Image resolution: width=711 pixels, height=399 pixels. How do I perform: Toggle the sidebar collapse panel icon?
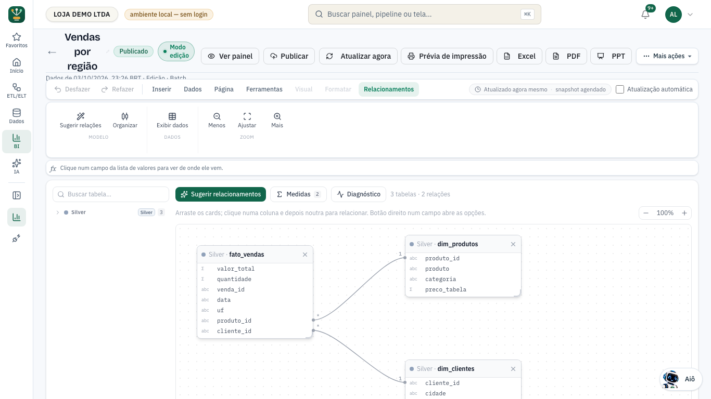17,195
